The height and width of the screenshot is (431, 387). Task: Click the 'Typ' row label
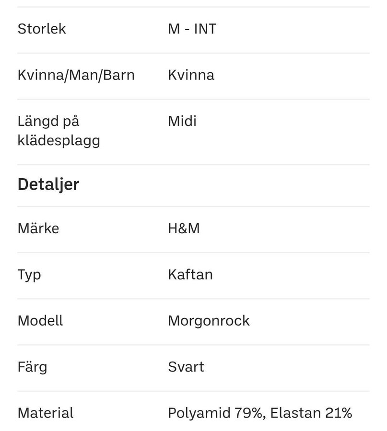(29, 275)
